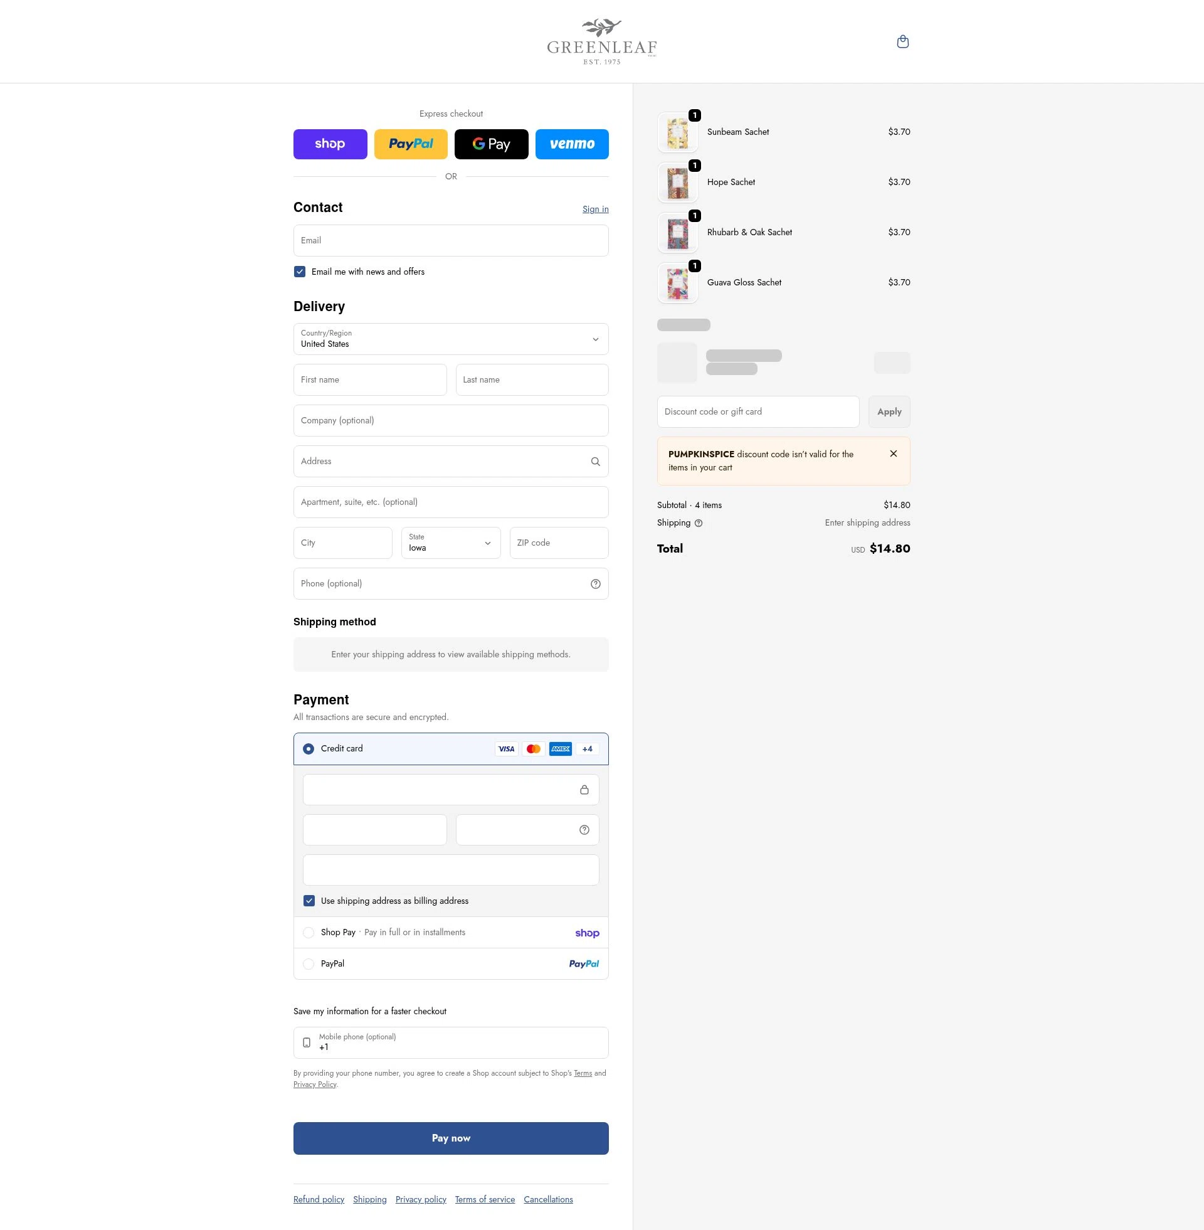Screen dimensions: 1204x1230
Task: Click the security code help icon
Action: [583, 830]
